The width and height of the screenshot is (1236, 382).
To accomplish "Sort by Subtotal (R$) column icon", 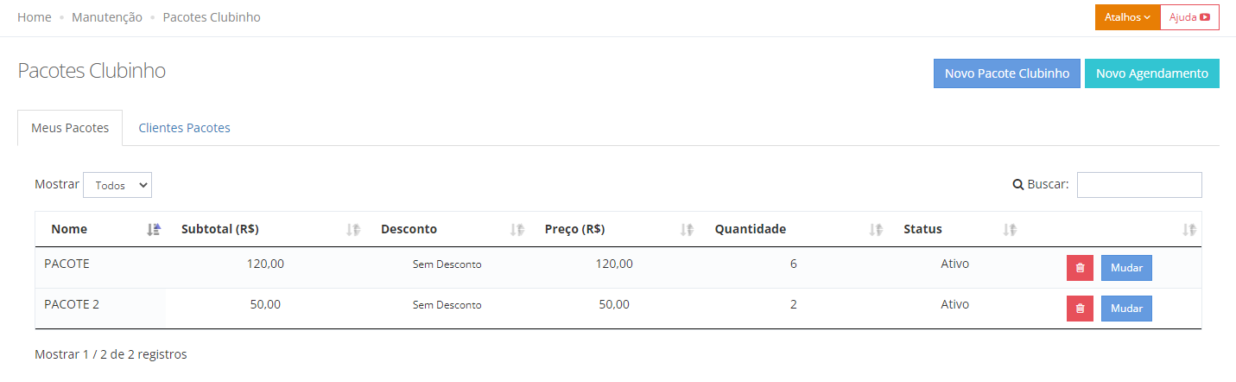I will coord(352,230).
